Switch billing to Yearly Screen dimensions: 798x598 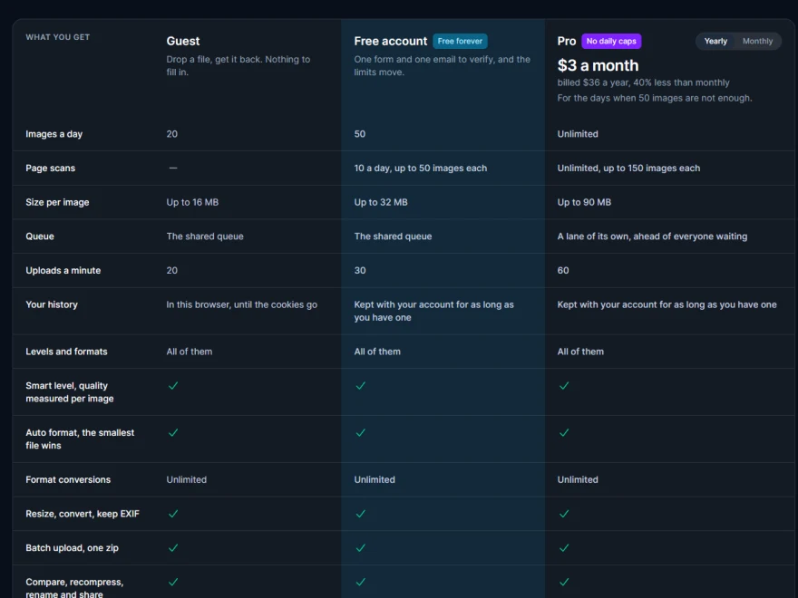point(715,41)
